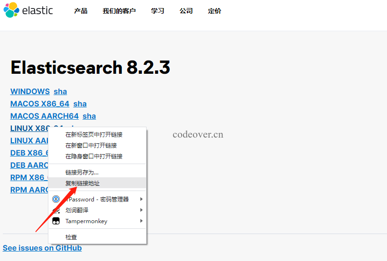Select 在新窗口中打开链接 menu entry

point(91,145)
